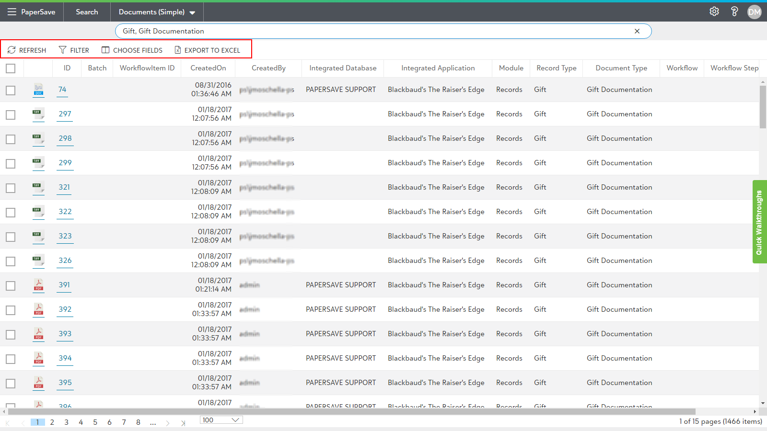The image size is (767, 431).
Task: Click the TIFF icon for document 297
Action: 38,114
